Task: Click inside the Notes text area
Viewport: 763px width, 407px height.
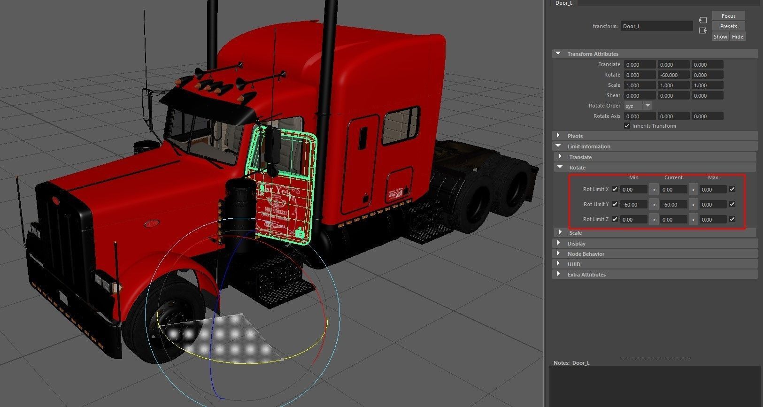Action: pos(655,386)
